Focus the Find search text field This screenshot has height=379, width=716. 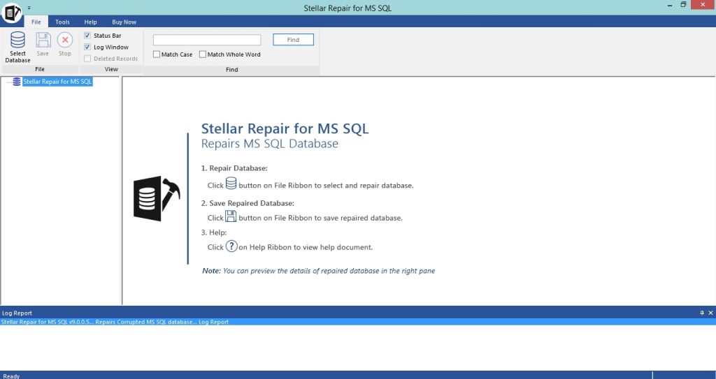[x=207, y=40]
